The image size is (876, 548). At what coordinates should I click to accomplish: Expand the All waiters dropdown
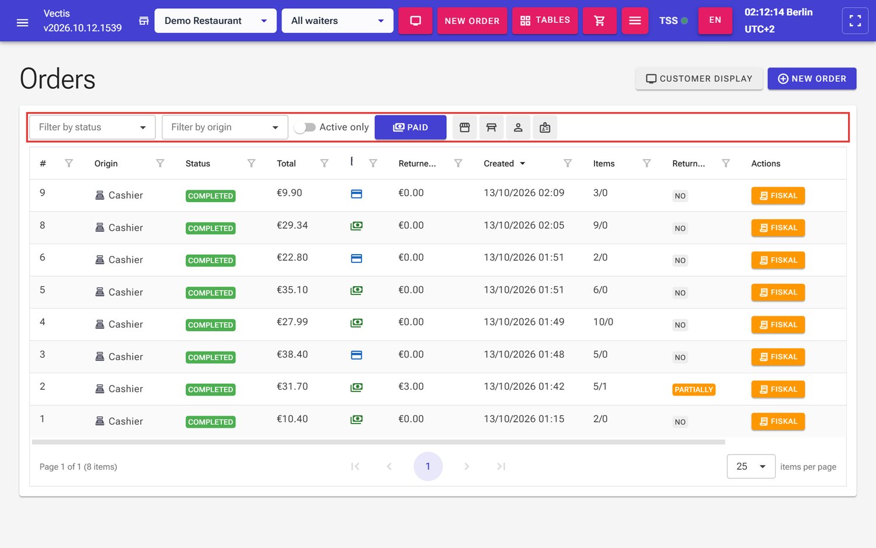coord(338,21)
